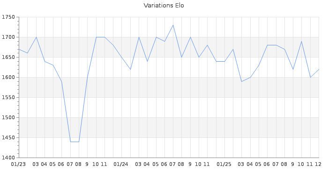Click the last data point at line's right end
Viewport: 328px width, 187px height.
319,69
